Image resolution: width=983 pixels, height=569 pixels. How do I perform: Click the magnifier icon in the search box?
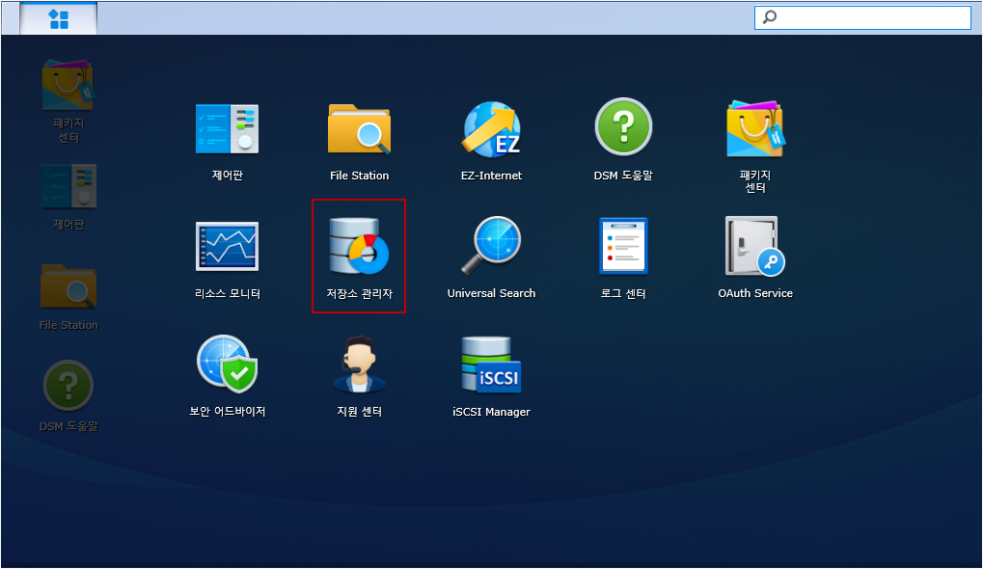tap(769, 17)
